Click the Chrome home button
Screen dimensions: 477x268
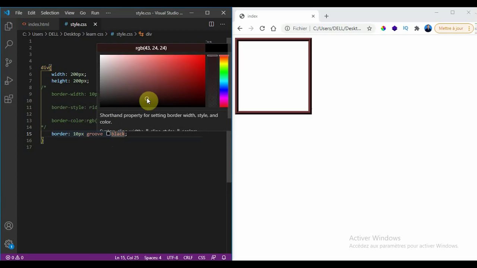click(274, 28)
